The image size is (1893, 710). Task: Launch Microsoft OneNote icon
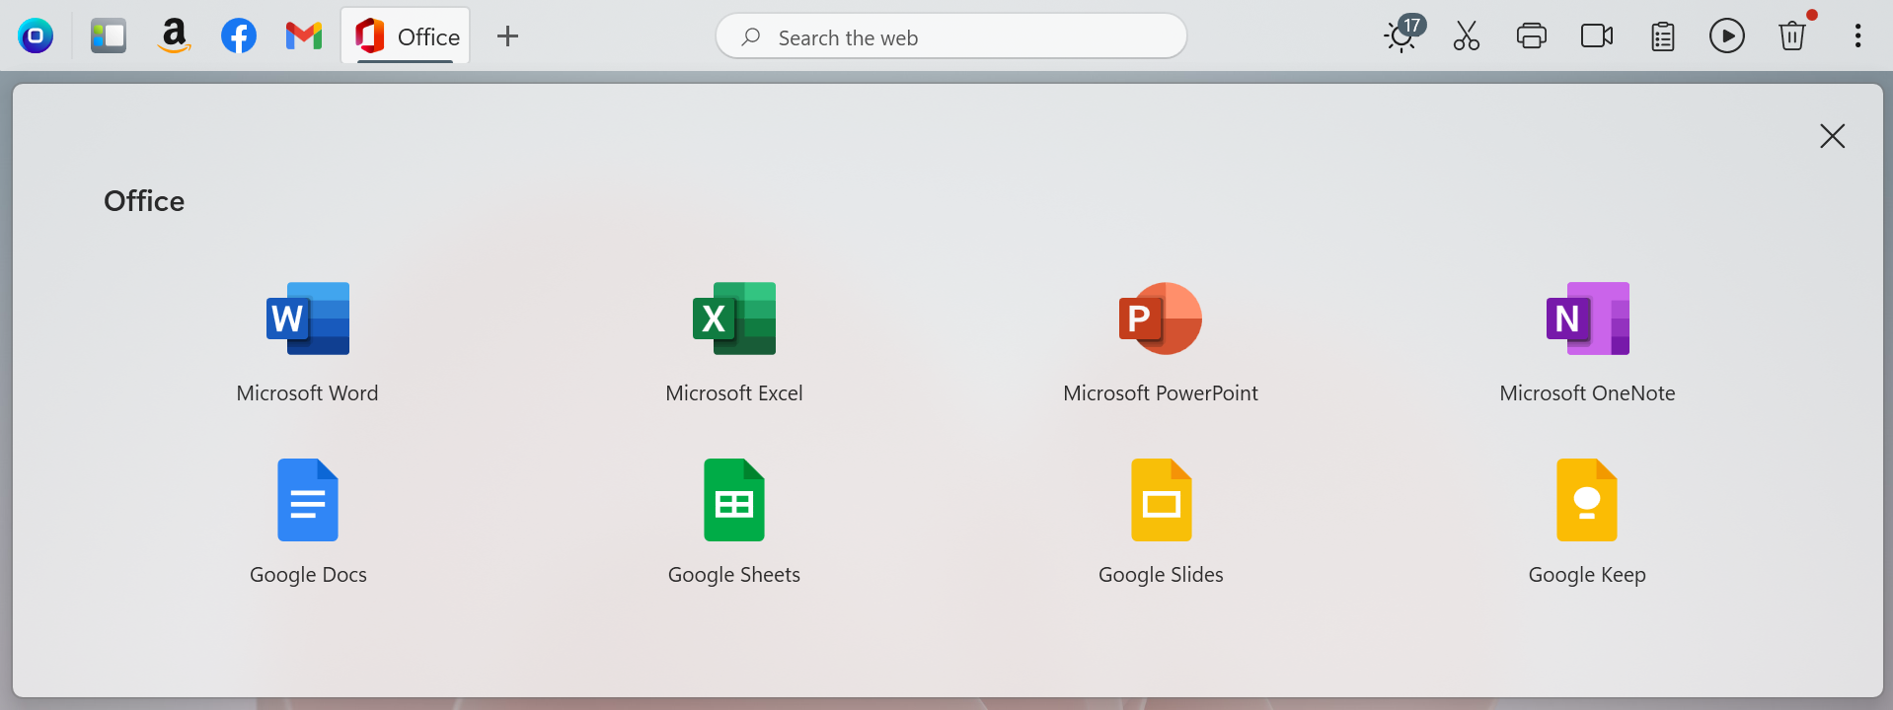[x=1587, y=319]
